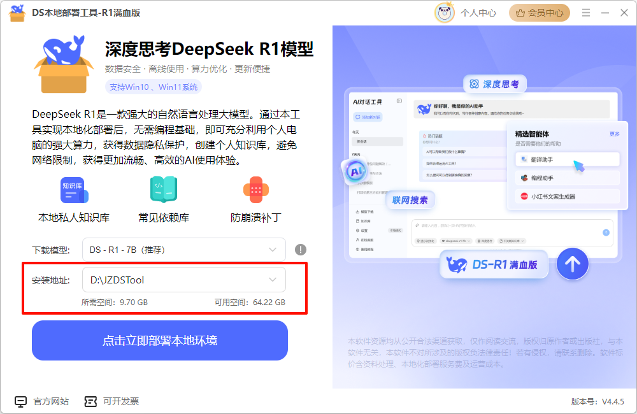Image resolution: width=637 pixels, height=414 pixels.
Task: Click 更多 link in 精选智能体 panel
Action: [x=614, y=134]
